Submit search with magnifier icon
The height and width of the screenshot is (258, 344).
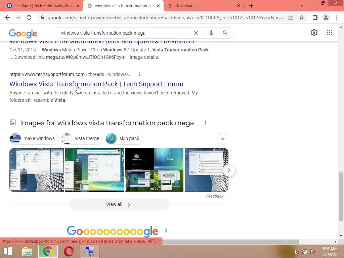coord(225,33)
